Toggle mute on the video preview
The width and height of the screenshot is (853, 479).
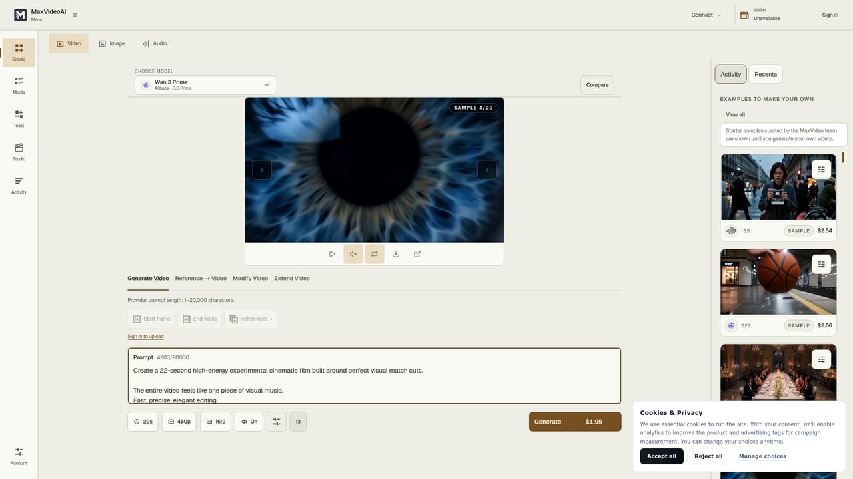(x=353, y=254)
